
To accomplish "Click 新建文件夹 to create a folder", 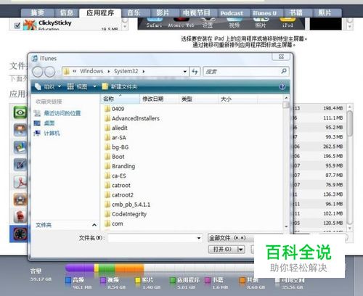I will (x=120, y=86).
